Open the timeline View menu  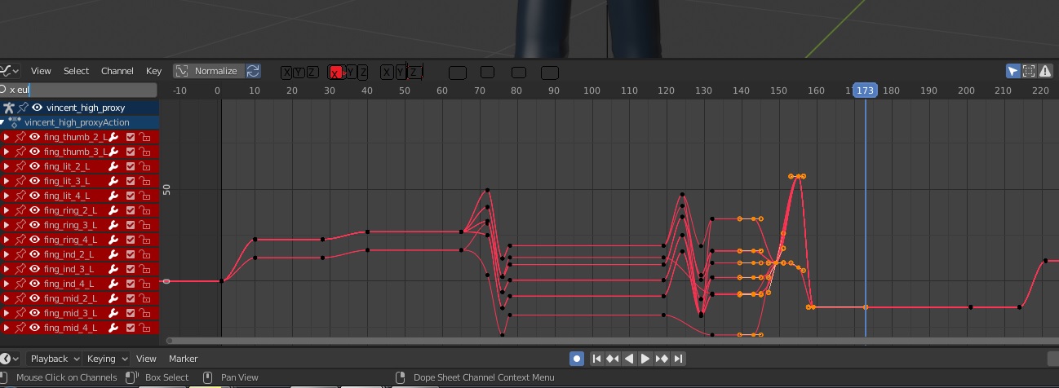[146, 359]
